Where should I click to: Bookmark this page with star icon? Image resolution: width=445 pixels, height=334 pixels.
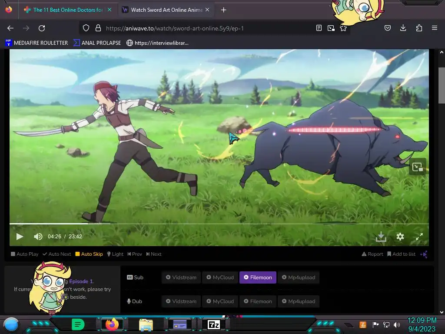click(343, 28)
